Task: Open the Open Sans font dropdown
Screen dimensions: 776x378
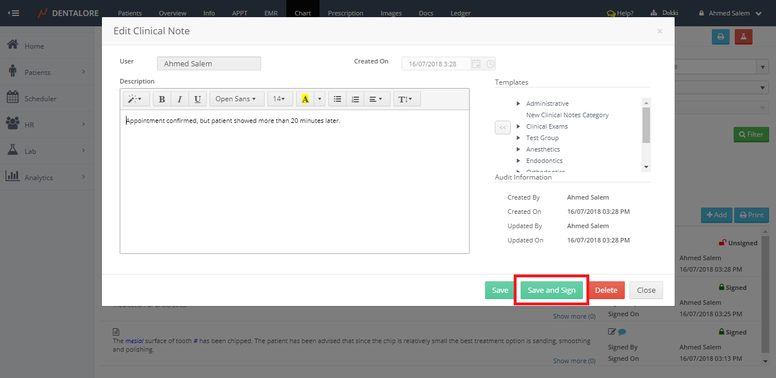Action: tap(235, 100)
